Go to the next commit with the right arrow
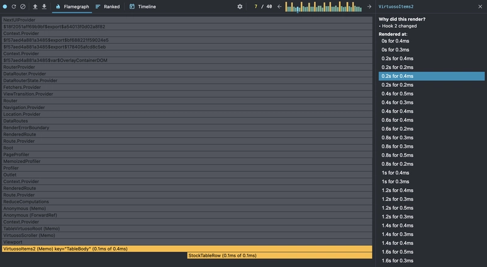 click(369, 7)
